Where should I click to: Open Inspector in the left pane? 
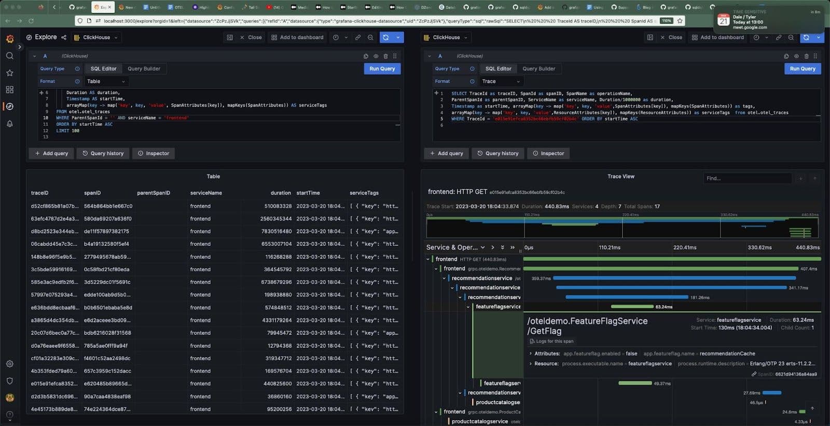[154, 154]
